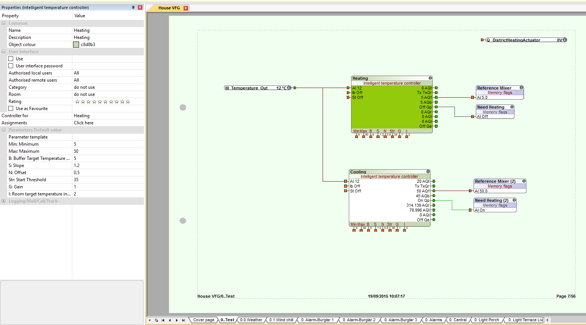Jump to first page tab arrow
This screenshot has height=325, width=586.
(163, 320)
